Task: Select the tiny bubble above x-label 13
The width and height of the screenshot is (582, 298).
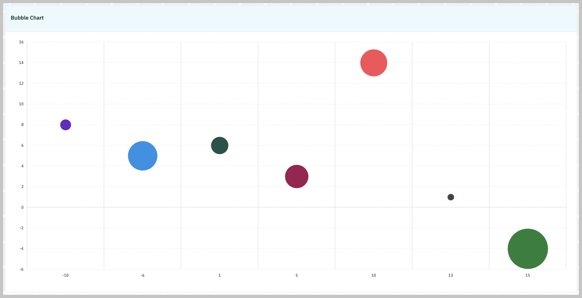Action: tap(450, 197)
